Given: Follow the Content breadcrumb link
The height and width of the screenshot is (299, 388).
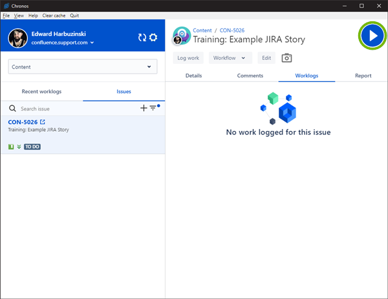Looking at the screenshot, I should 202,30.
